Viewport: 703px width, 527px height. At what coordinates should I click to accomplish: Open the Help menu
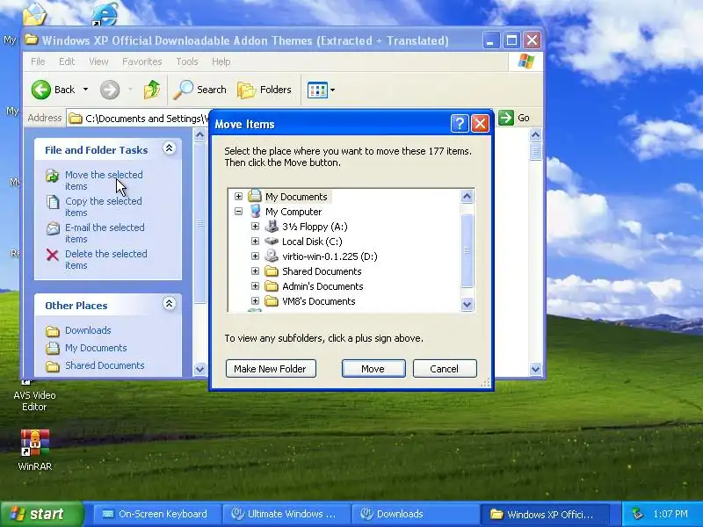[x=221, y=61]
